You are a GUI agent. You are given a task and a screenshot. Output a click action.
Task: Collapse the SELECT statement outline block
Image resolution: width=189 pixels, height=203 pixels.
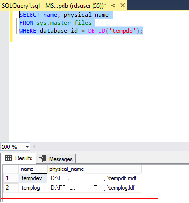(x=16, y=15)
